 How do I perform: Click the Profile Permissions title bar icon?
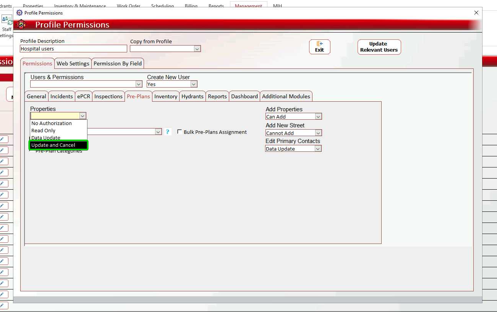coord(19,13)
